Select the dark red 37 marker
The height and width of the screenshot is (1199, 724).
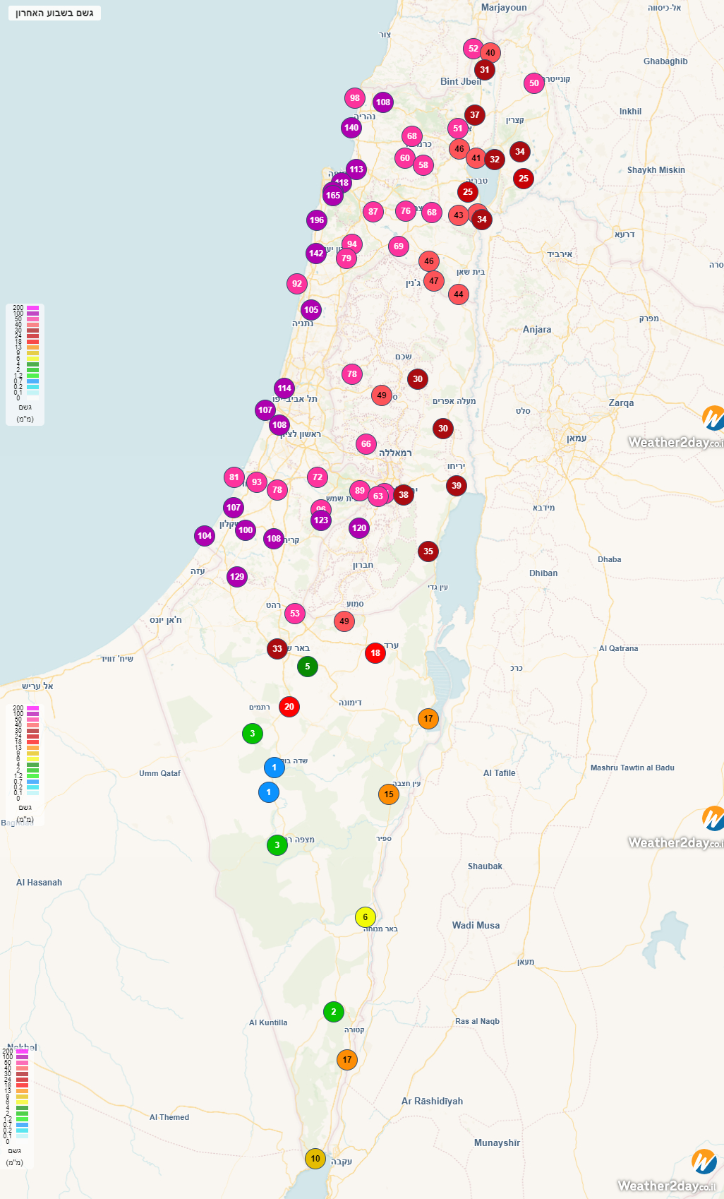(475, 115)
